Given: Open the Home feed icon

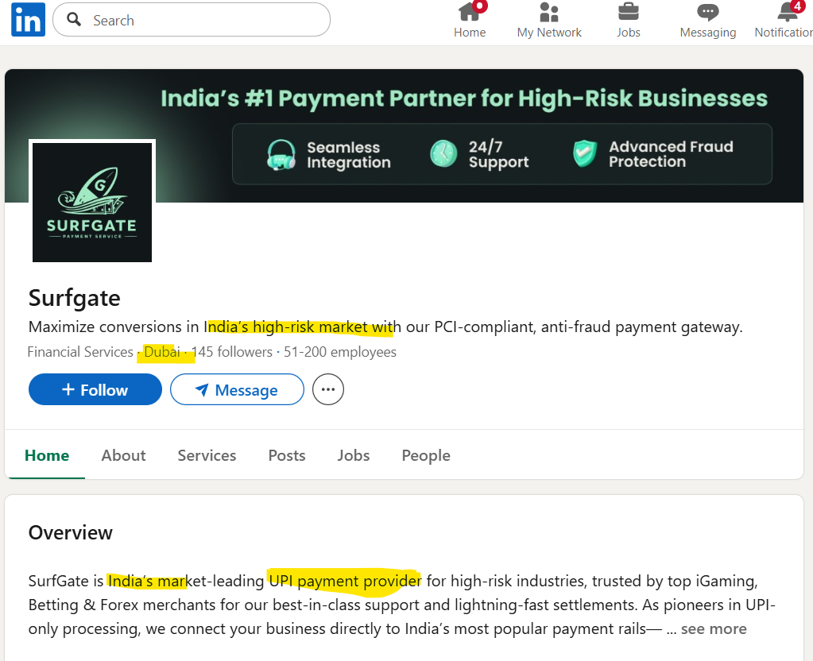Looking at the screenshot, I should (x=470, y=13).
